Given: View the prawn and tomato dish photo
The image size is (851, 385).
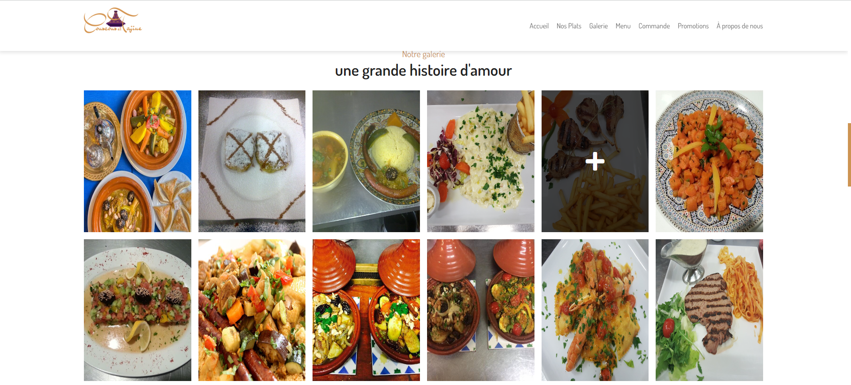Looking at the screenshot, I should (x=595, y=310).
